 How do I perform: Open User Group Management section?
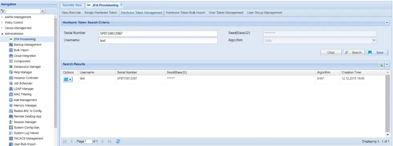265,12
